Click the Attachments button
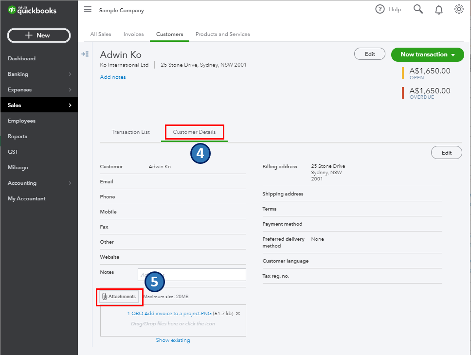This screenshot has width=471, height=355. tap(119, 297)
